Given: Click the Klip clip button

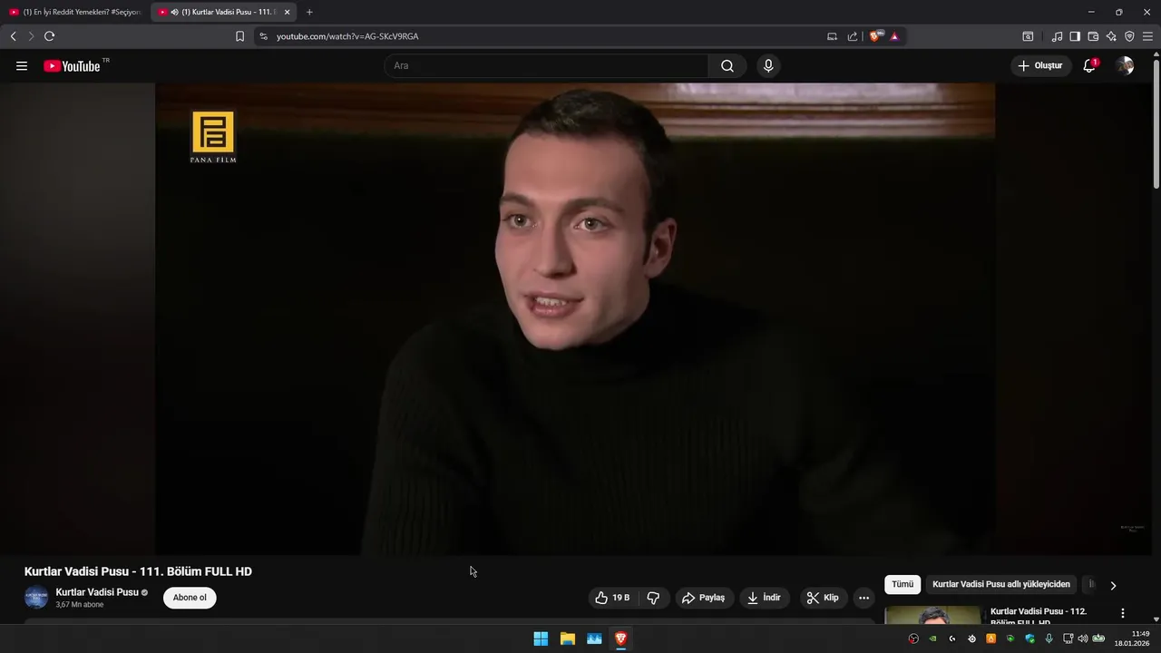Looking at the screenshot, I should coord(823,598).
